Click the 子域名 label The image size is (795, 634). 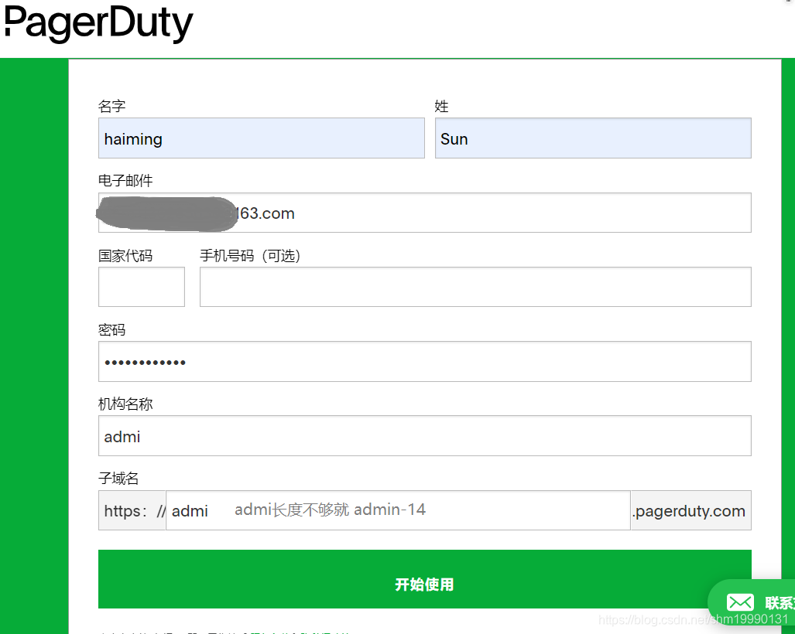click(x=118, y=479)
